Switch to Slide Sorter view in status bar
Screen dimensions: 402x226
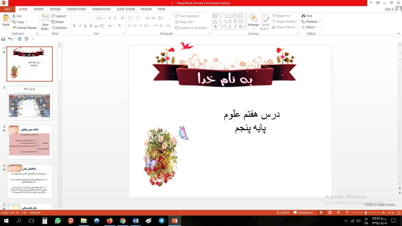click(x=330, y=213)
